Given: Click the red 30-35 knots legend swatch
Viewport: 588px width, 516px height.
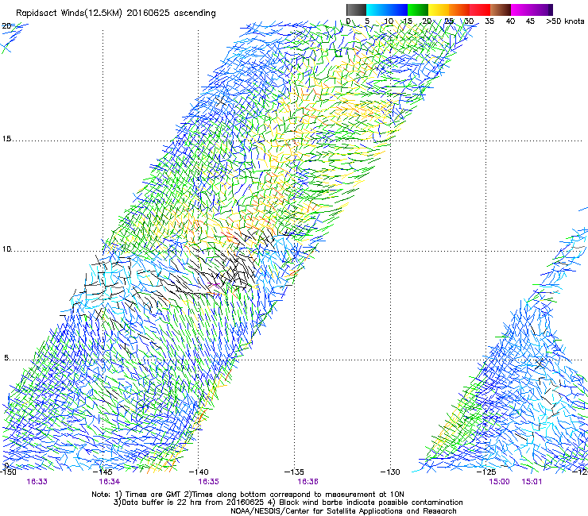Looking at the screenshot, I should click(x=480, y=10).
